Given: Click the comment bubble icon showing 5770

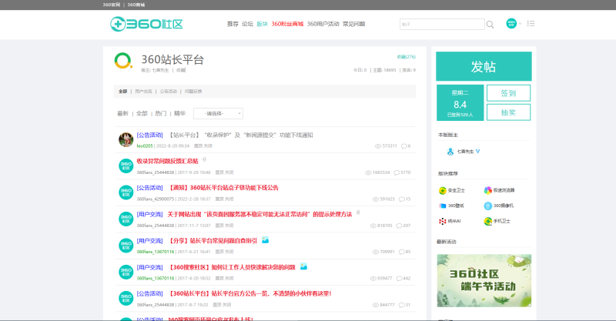Looking at the screenshot, I should 397,172.
